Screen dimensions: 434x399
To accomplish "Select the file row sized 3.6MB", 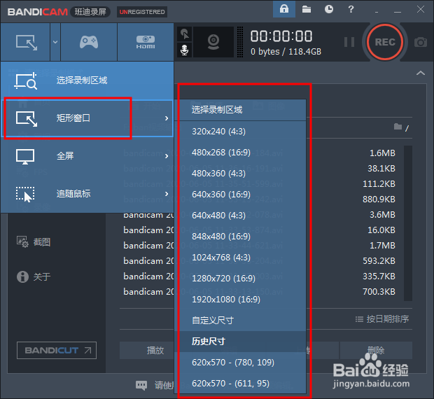I will [x=259, y=215].
